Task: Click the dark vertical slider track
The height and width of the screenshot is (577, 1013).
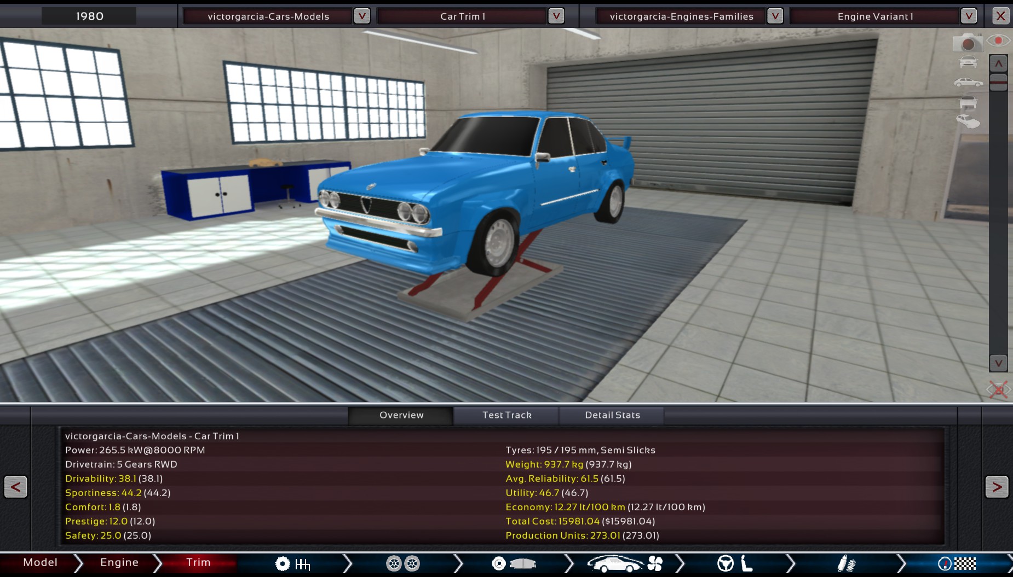Action: (x=998, y=222)
